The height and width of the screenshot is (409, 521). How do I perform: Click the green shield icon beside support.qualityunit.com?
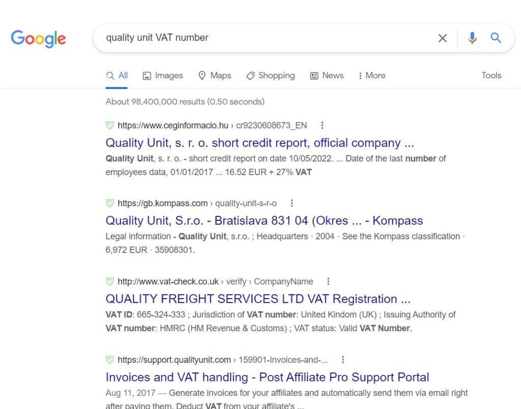pyautogui.click(x=109, y=360)
